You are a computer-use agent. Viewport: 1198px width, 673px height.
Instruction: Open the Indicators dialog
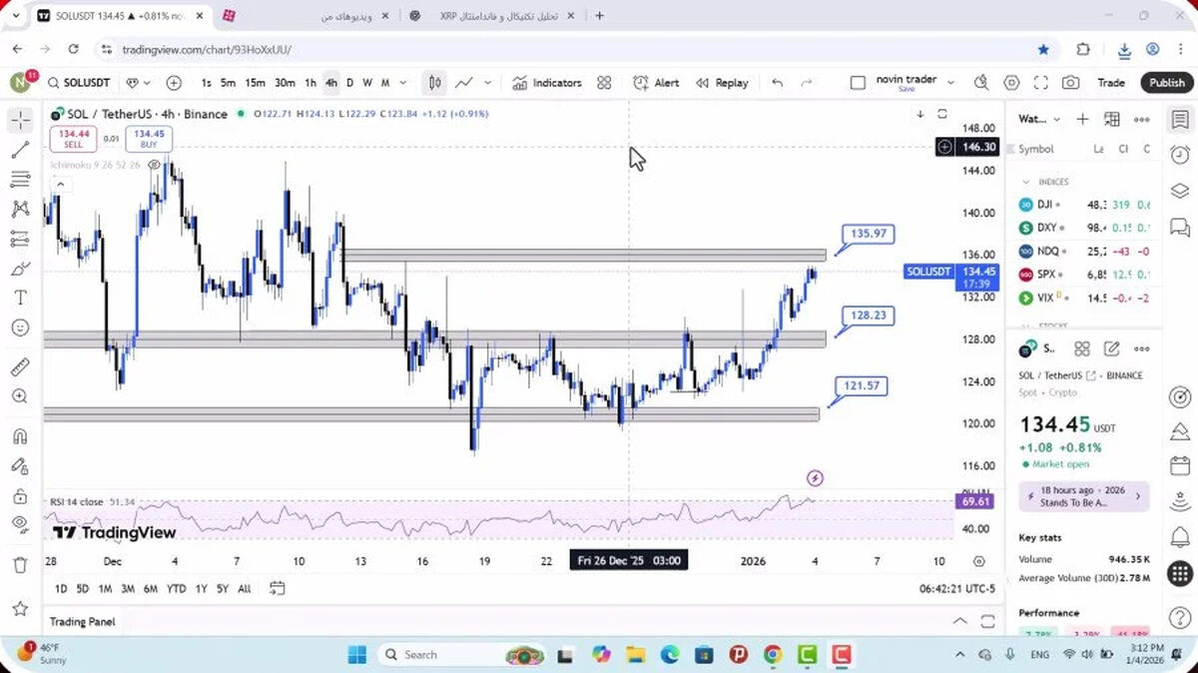point(547,83)
